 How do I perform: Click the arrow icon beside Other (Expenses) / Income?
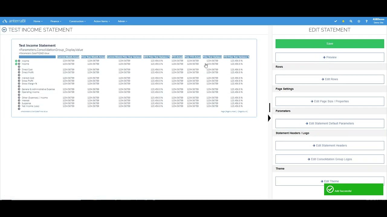(19, 98)
